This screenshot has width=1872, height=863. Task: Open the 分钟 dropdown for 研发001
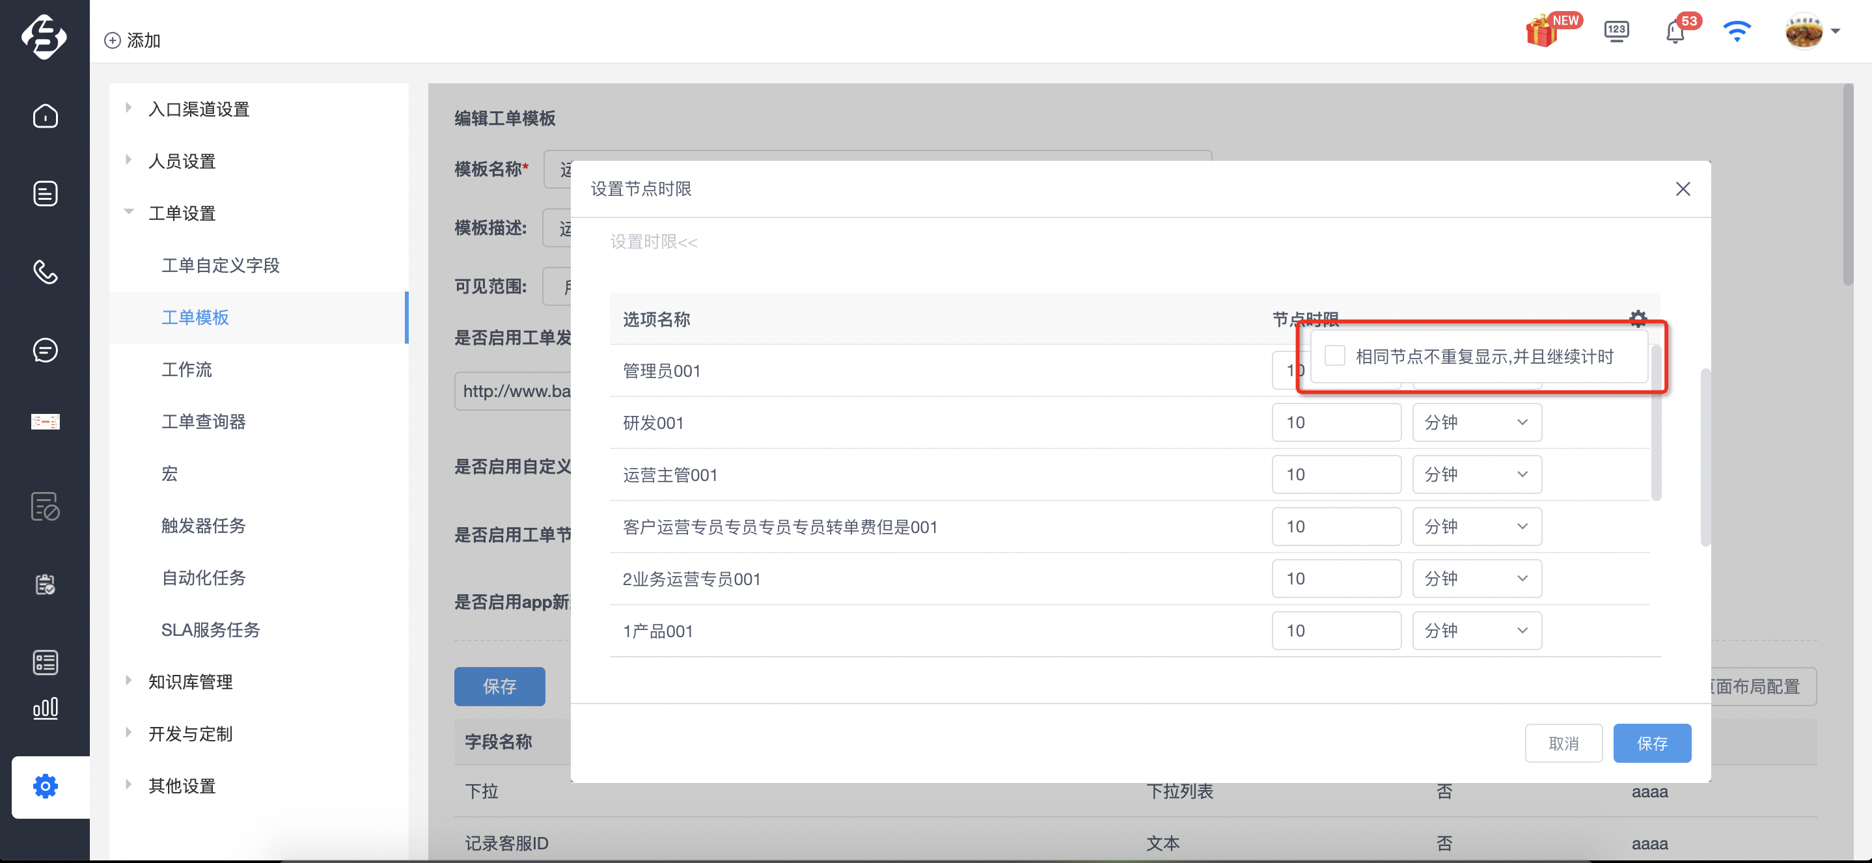point(1477,422)
